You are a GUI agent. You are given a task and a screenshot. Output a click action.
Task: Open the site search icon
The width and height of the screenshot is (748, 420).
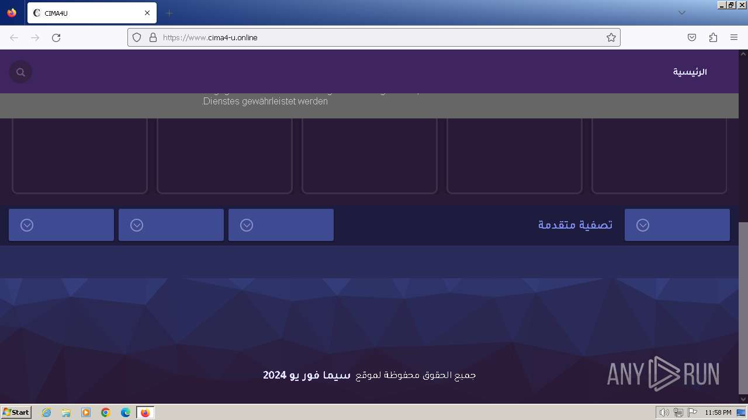20,72
